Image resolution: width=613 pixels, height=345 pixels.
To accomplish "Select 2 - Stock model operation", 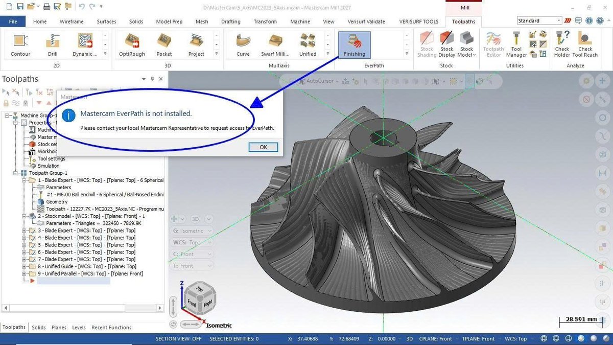I will 91,216.
